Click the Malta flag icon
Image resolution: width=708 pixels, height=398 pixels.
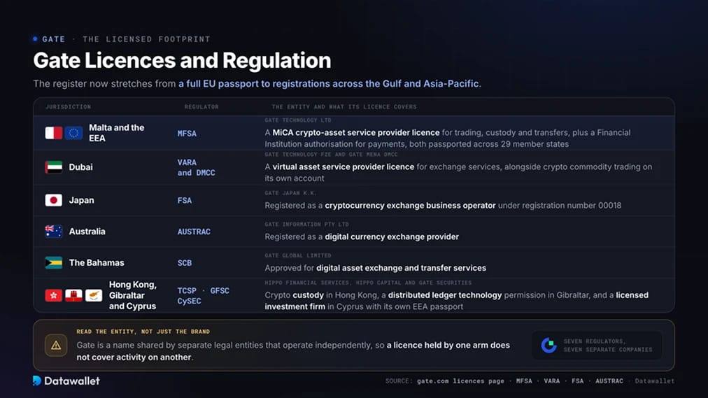click(54, 133)
